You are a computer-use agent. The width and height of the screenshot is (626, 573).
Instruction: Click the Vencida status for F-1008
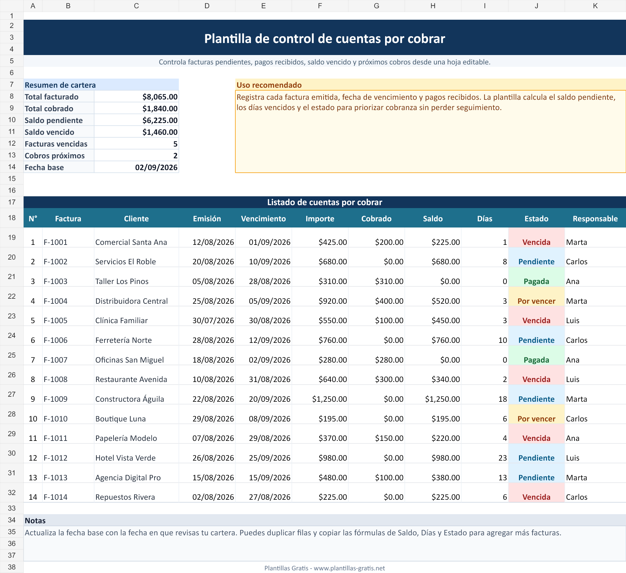pos(536,375)
